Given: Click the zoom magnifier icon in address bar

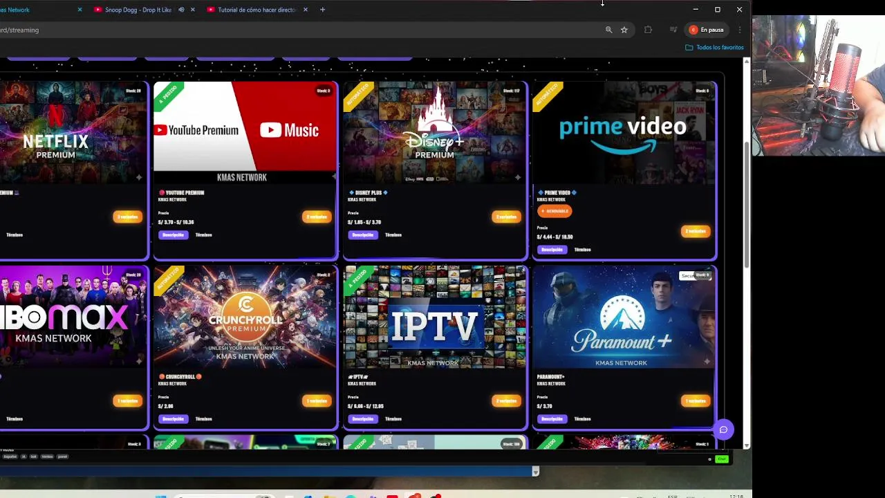Looking at the screenshot, I should coord(608,30).
